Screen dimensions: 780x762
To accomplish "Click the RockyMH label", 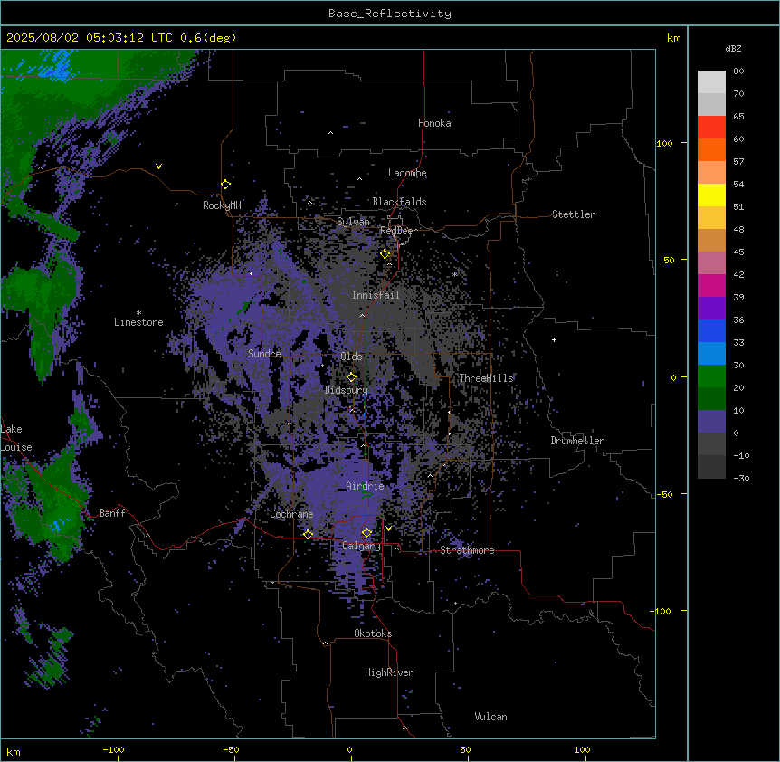I will pos(222,205).
